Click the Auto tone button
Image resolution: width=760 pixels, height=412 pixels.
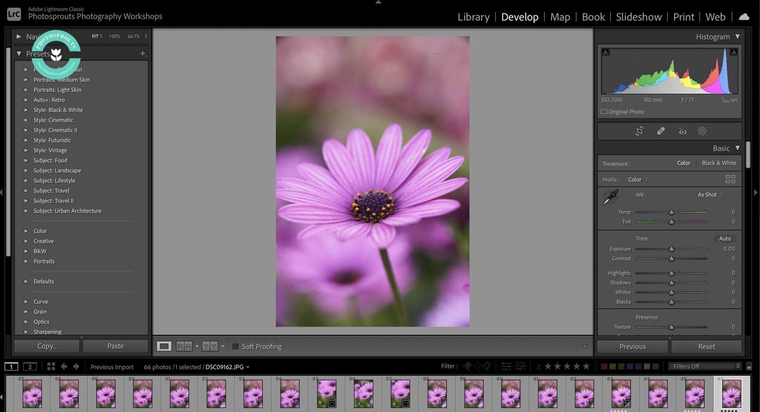724,239
